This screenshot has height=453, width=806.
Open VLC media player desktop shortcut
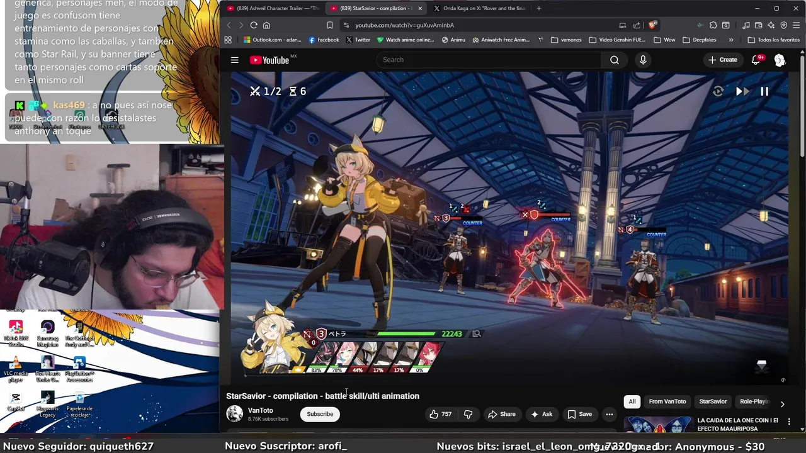[x=16, y=369]
